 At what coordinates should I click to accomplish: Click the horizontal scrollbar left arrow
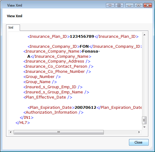(11, 132)
